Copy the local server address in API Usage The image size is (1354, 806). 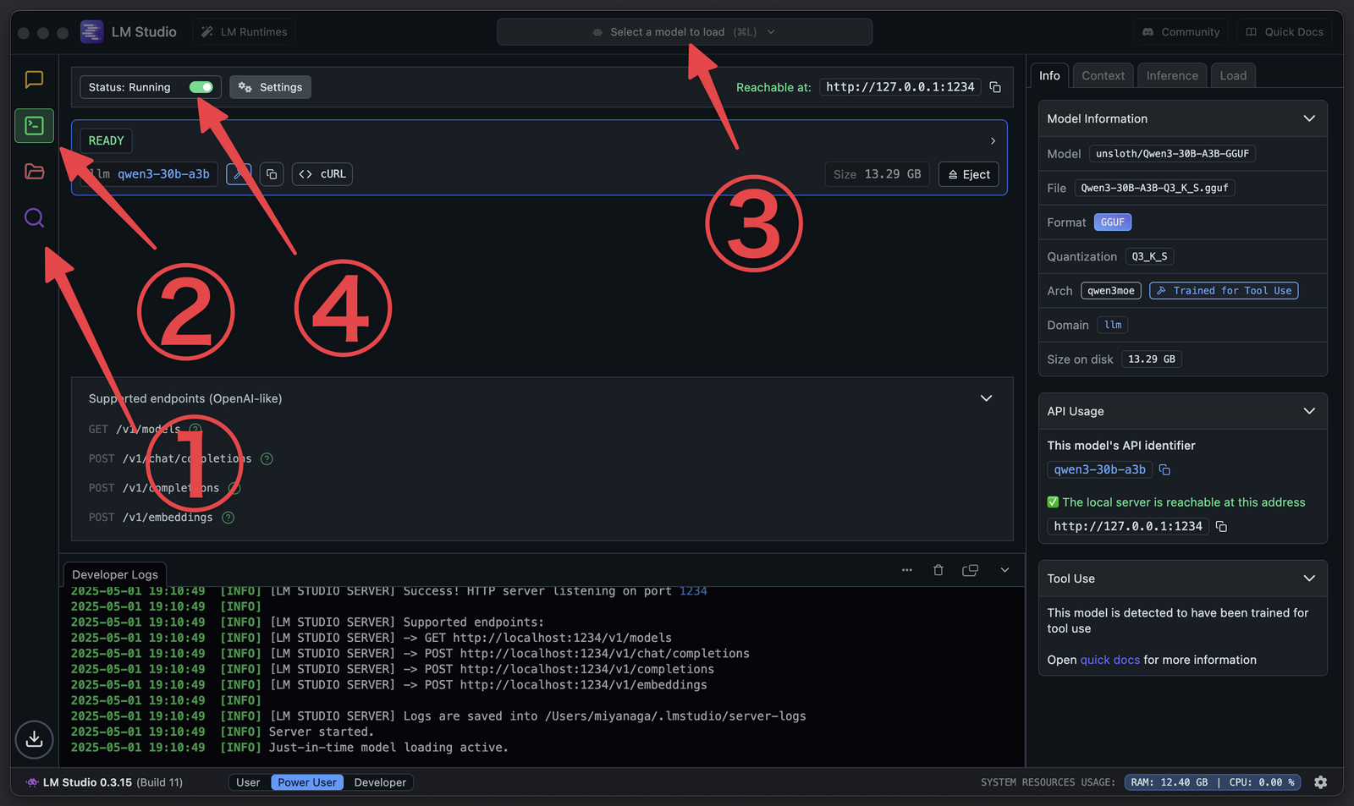[x=1221, y=526]
